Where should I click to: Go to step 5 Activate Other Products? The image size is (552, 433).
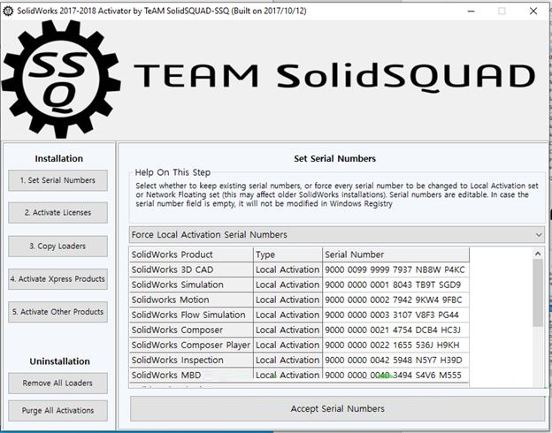coord(57,312)
